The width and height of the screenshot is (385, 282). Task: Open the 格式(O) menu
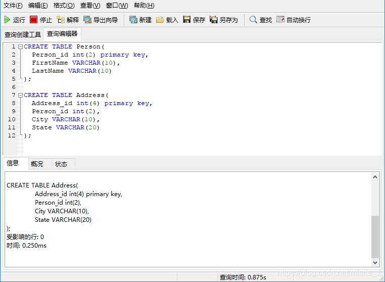[x=64, y=6]
